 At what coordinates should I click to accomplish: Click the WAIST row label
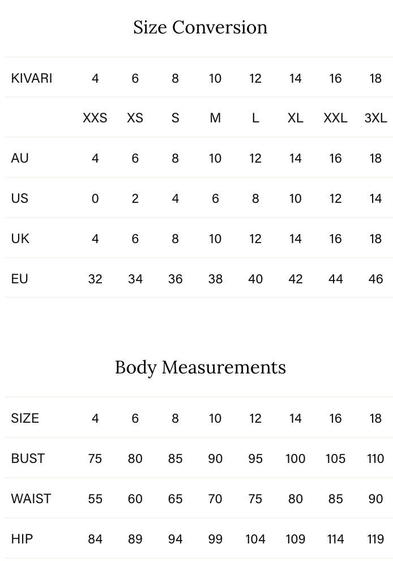coord(31,499)
